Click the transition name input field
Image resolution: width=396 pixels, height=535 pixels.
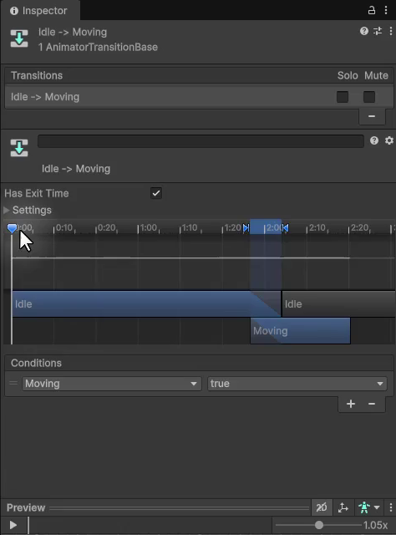pos(201,141)
